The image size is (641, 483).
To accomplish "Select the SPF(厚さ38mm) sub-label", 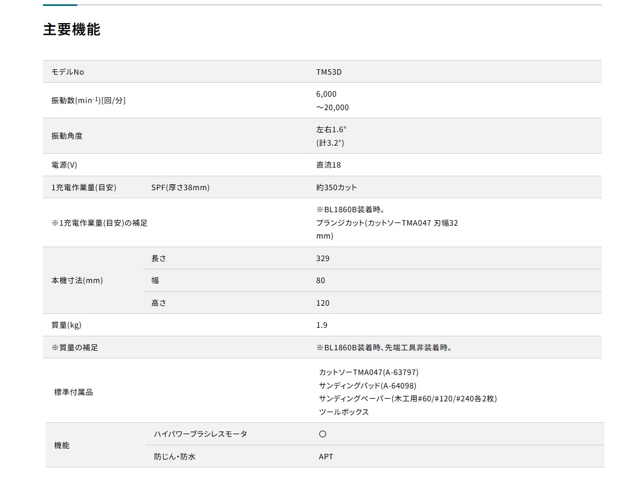I will pyautogui.click(x=181, y=188).
